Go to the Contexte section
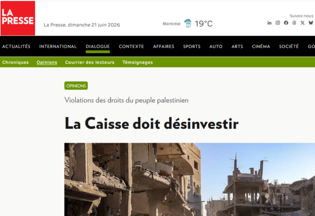The image size is (315, 216). [131, 46]
